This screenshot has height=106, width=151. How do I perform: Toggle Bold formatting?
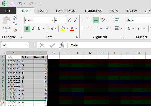pos(27,29)
